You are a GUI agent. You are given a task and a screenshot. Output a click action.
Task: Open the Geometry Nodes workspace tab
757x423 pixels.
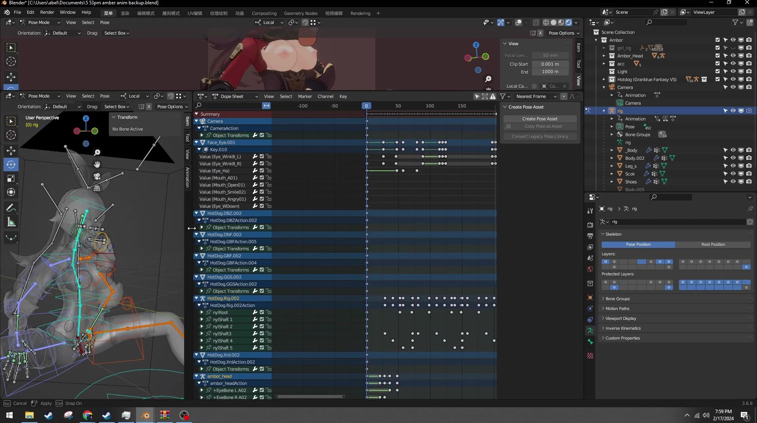tap(300, 13)
